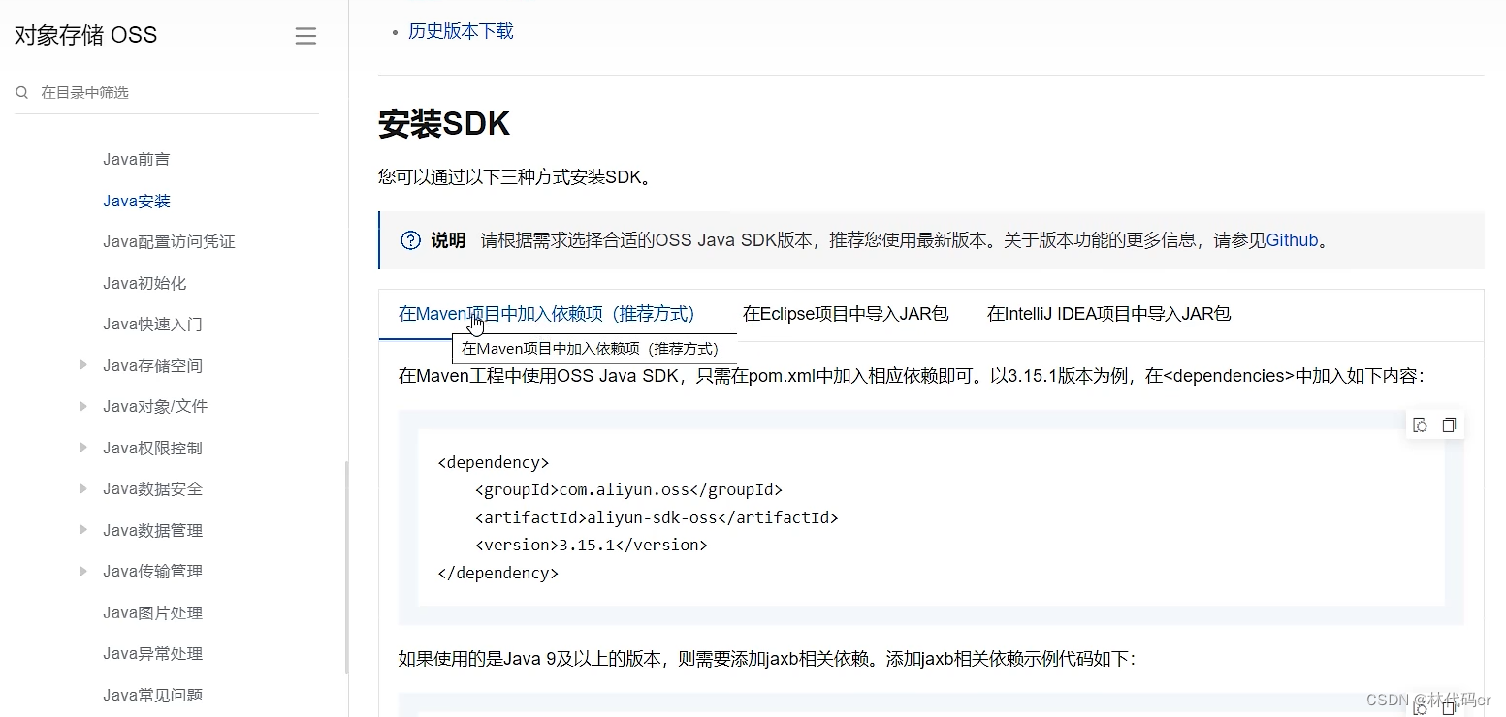Viewport: 1506px width, 717px height.
Task: Open the hamburger menu beside 对象存储 OSS
Action: point(305,35)
